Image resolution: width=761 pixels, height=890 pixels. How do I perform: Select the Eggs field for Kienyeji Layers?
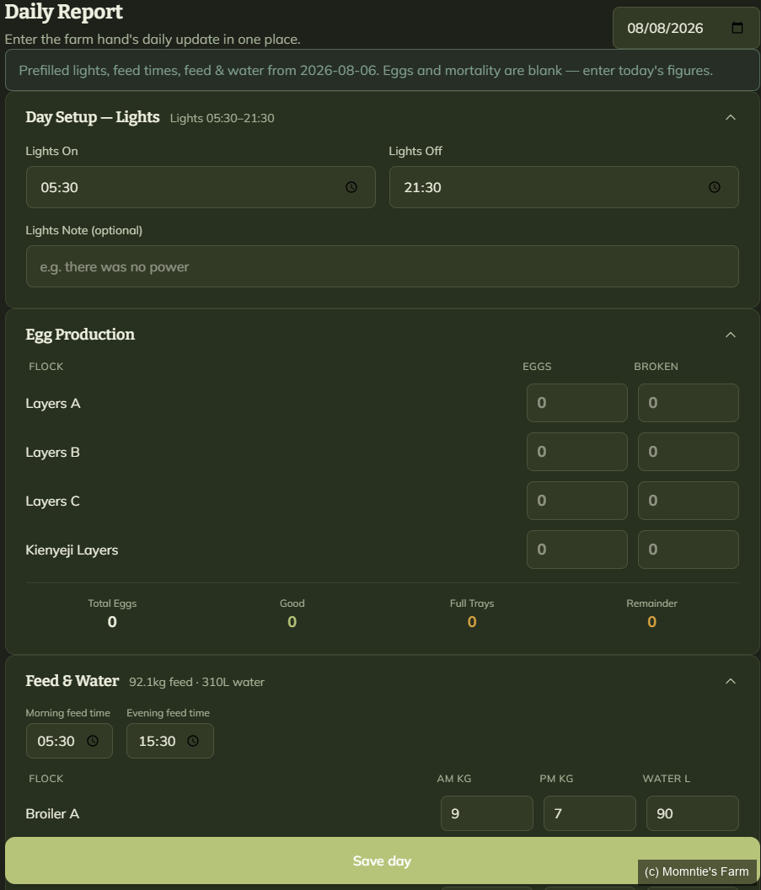(x=577, y=550)
